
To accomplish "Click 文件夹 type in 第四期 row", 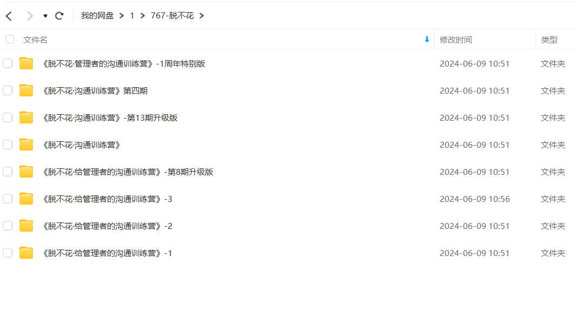I will click(553, 91).
